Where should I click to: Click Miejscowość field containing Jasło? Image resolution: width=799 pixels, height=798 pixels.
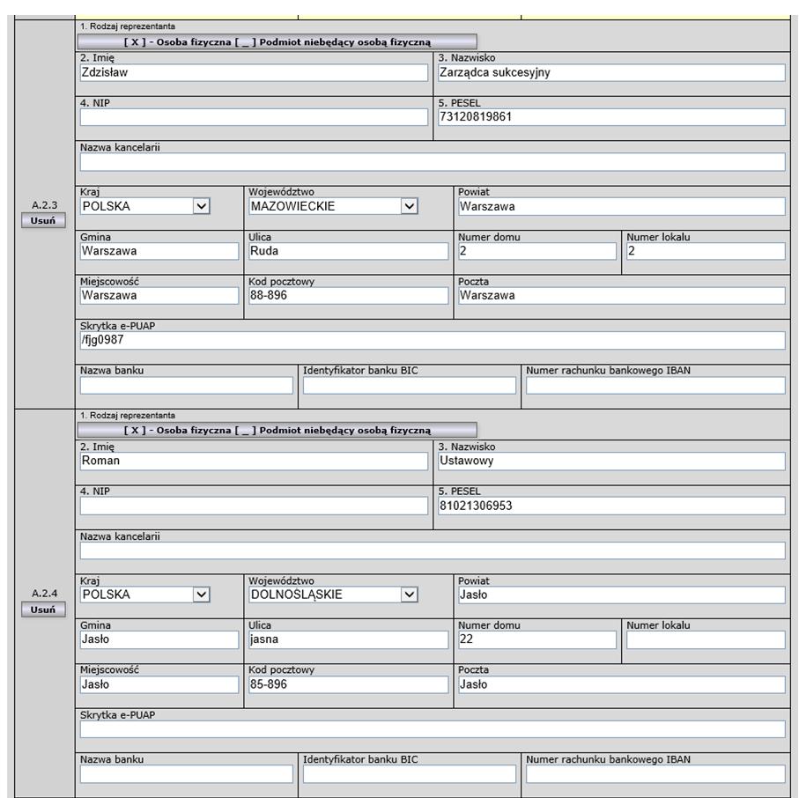point(159,684)
